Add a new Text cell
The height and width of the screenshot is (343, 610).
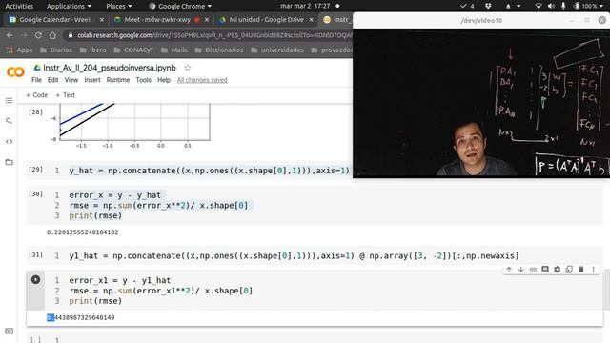65,95
